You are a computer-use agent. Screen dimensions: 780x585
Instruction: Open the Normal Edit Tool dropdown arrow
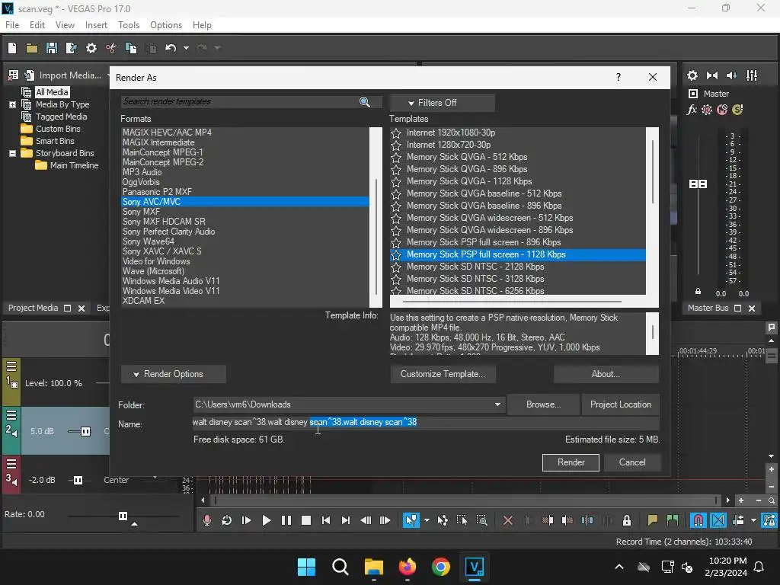tap(427, 520)
